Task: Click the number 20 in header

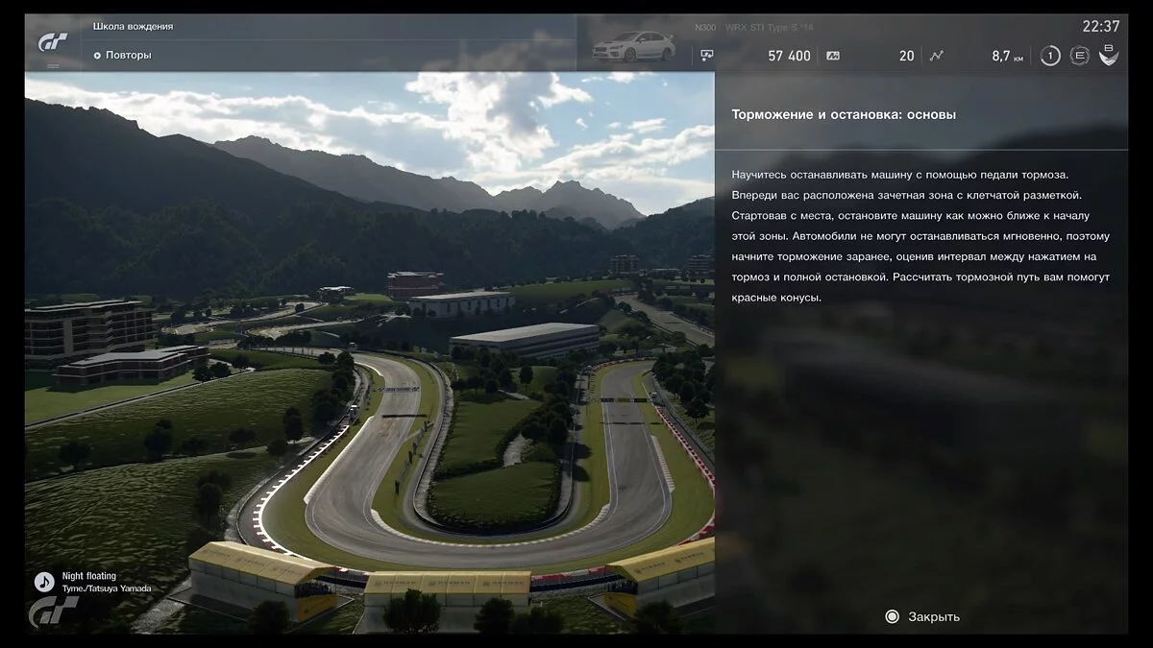Action: pos(906,56)
